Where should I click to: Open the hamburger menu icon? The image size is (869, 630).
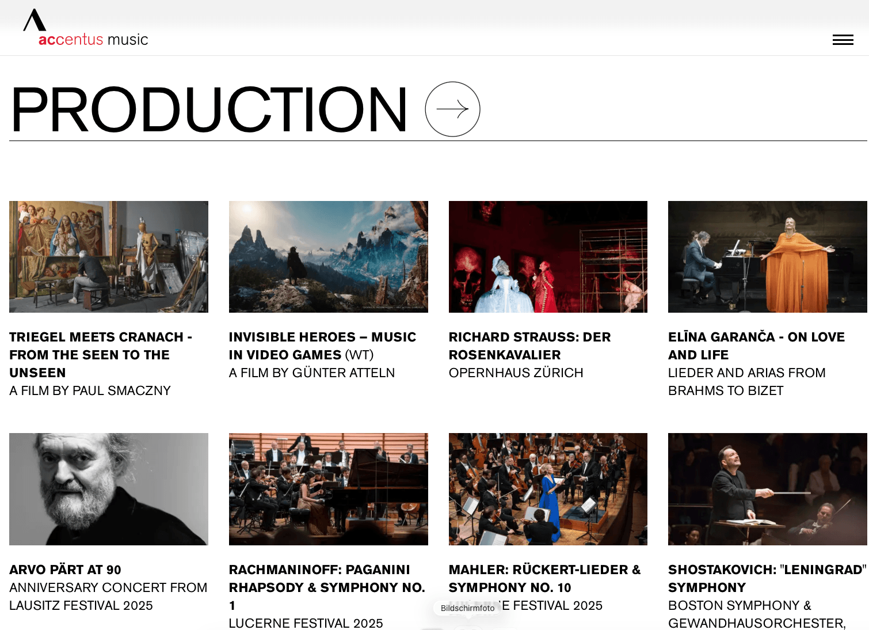(843, 40)
